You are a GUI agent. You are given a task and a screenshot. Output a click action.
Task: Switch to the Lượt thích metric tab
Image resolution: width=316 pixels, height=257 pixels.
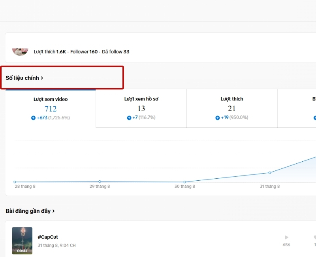tap(232, 108)
